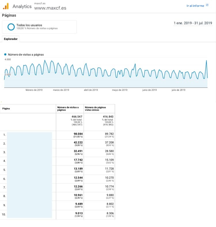Image resolution: width=216 pixels, height=227 pixels.
Task: Click the Número de visitas a páginas legend label
Action: 26,54
